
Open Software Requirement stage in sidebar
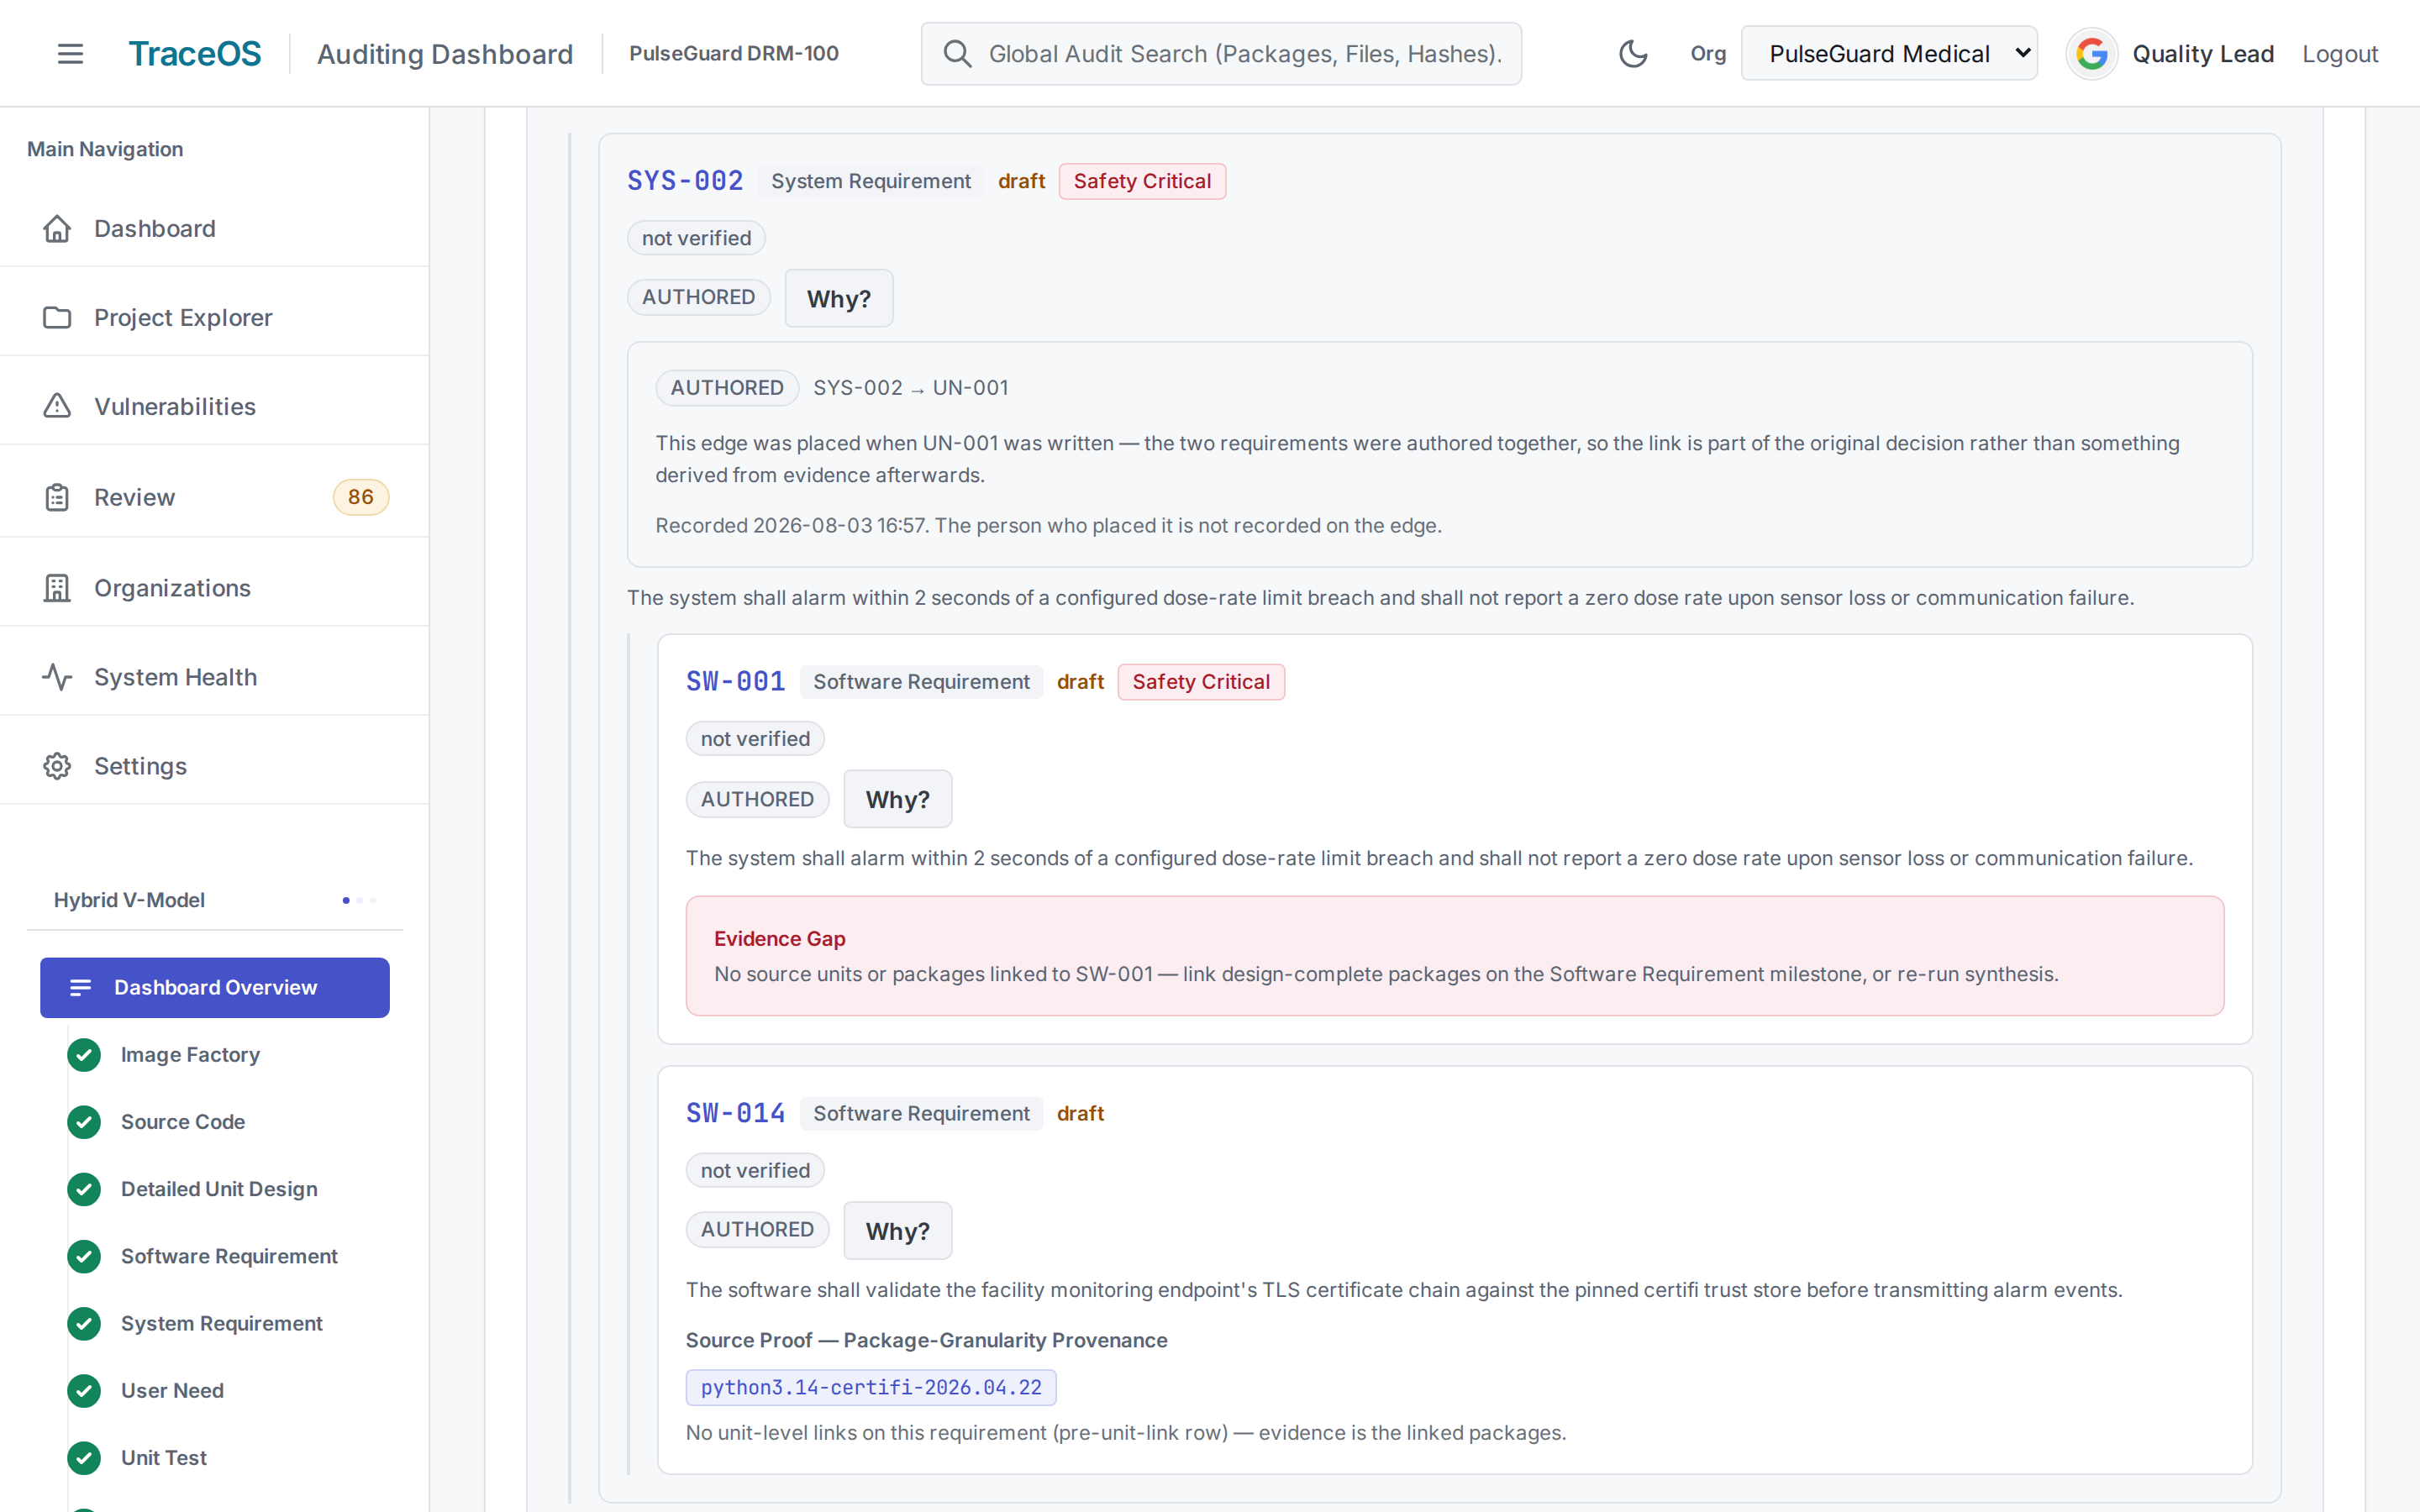pos(229,1256)
